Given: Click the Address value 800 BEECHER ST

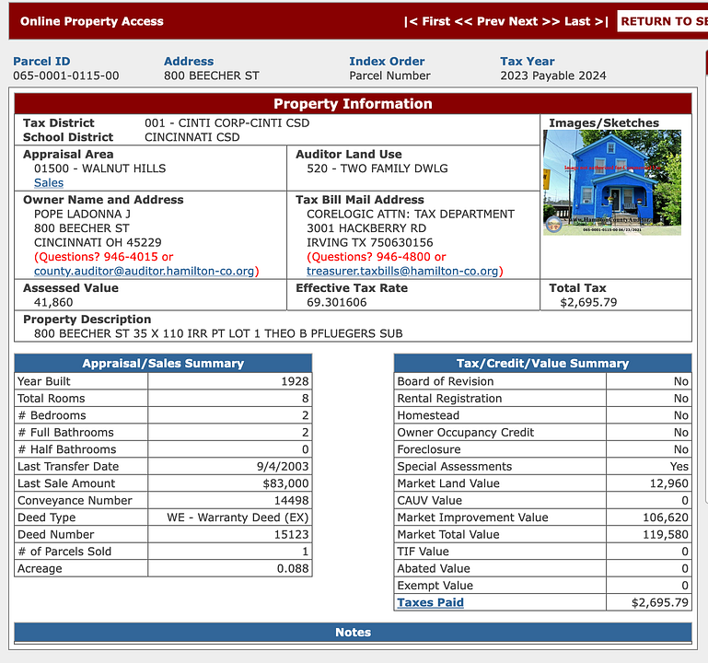Looking at the screenshot, I should (212, 76).
